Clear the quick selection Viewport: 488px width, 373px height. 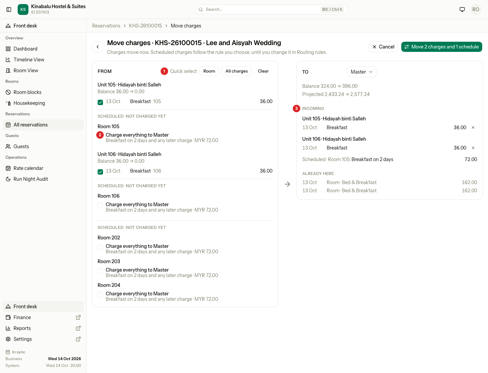point(263,71)
